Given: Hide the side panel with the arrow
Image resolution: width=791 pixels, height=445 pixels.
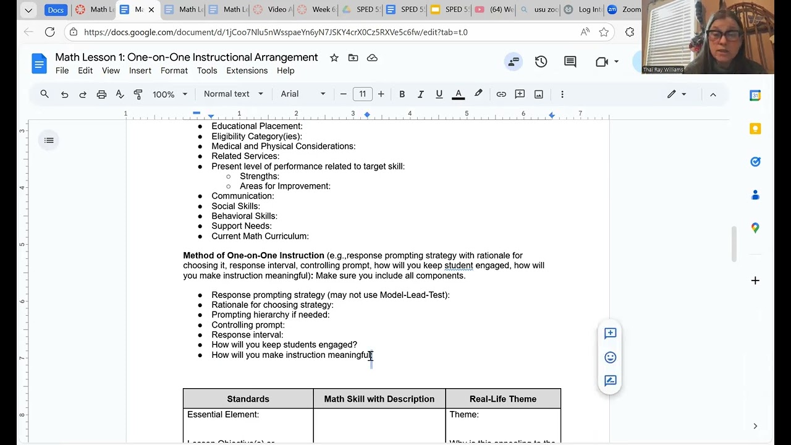Looking at the screenshot, I should coord(755,426).
